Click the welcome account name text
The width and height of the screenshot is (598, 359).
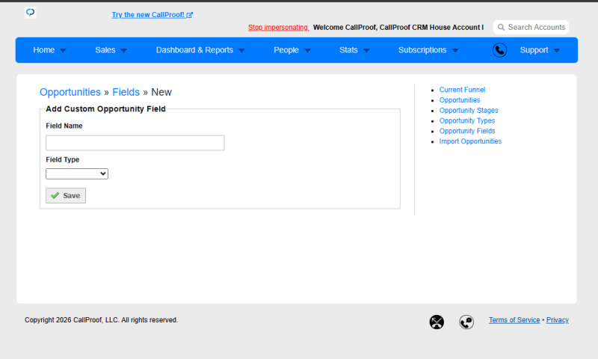pyautogui.click(x=398, y=28)
